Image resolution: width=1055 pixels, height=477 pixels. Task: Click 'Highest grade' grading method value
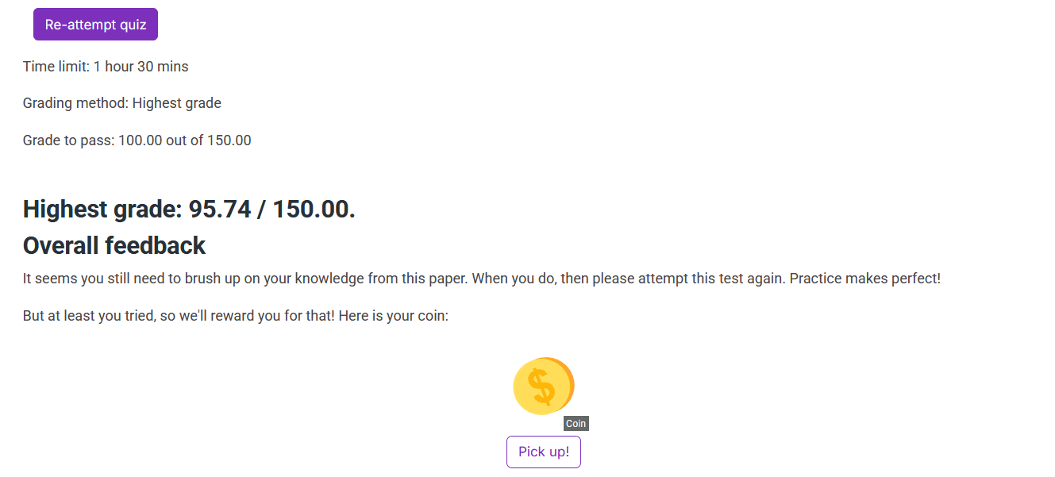pyautogui.click(x=177, y=103)
